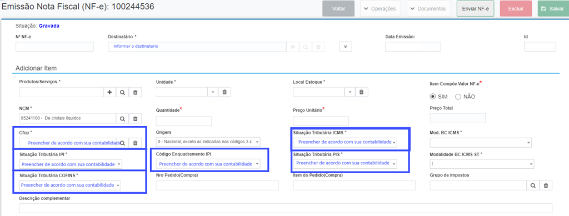Add new Destinatário with plus icon

pyautogui.click(x=292, y=47)
